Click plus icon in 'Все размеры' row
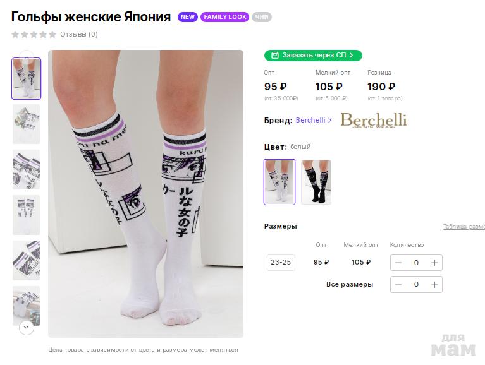 click(434, 285)
